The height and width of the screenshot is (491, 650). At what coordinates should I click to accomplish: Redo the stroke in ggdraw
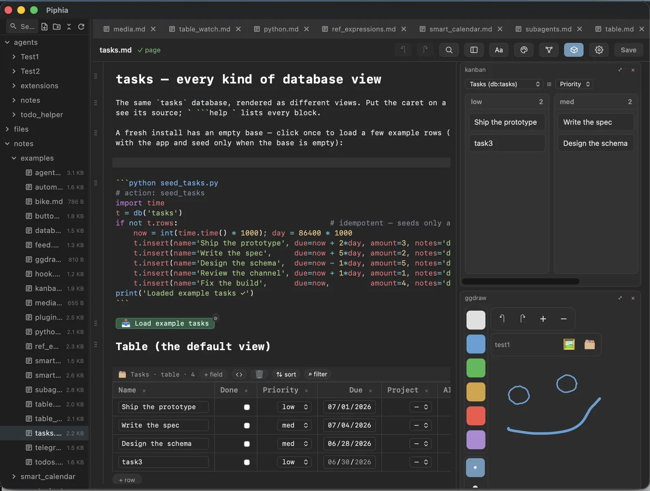point(523,319)
